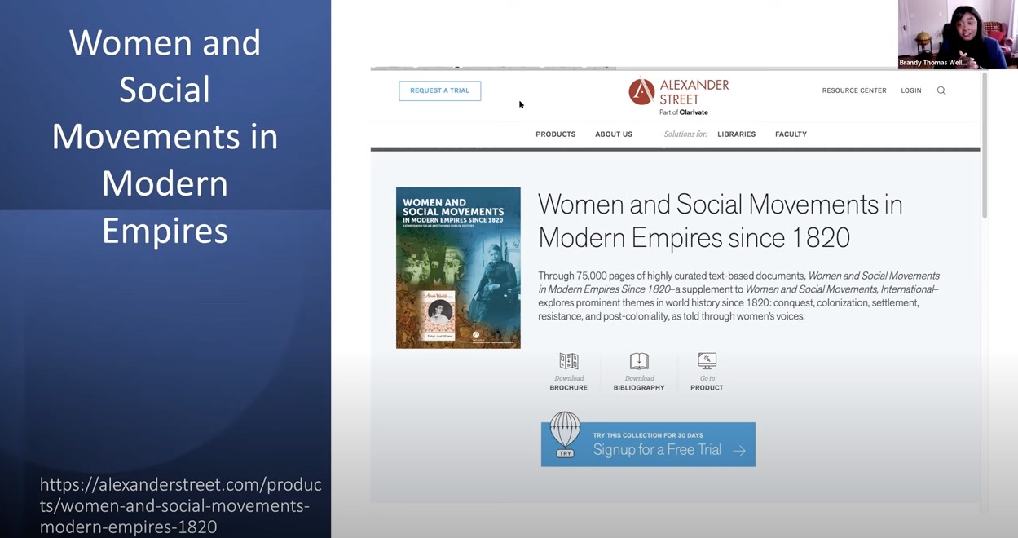Click the webpage vertical scrollbar

click(x=985, y=147)
